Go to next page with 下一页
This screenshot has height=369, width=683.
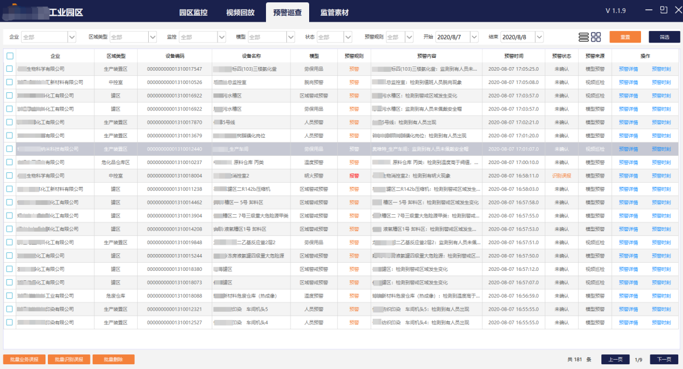click(x=664, y=359)
